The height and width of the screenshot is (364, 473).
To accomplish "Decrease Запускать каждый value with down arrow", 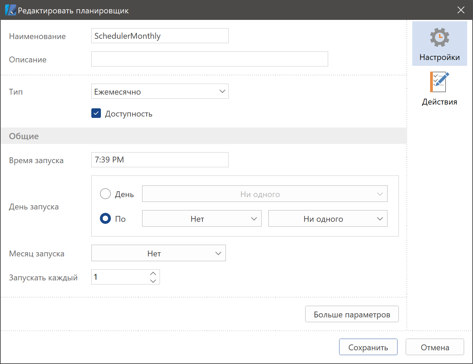I will point(153,281).
